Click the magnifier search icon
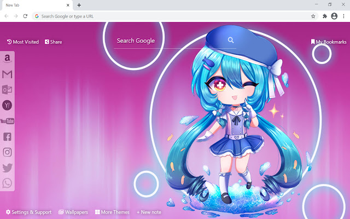 [x=231, y=40]
